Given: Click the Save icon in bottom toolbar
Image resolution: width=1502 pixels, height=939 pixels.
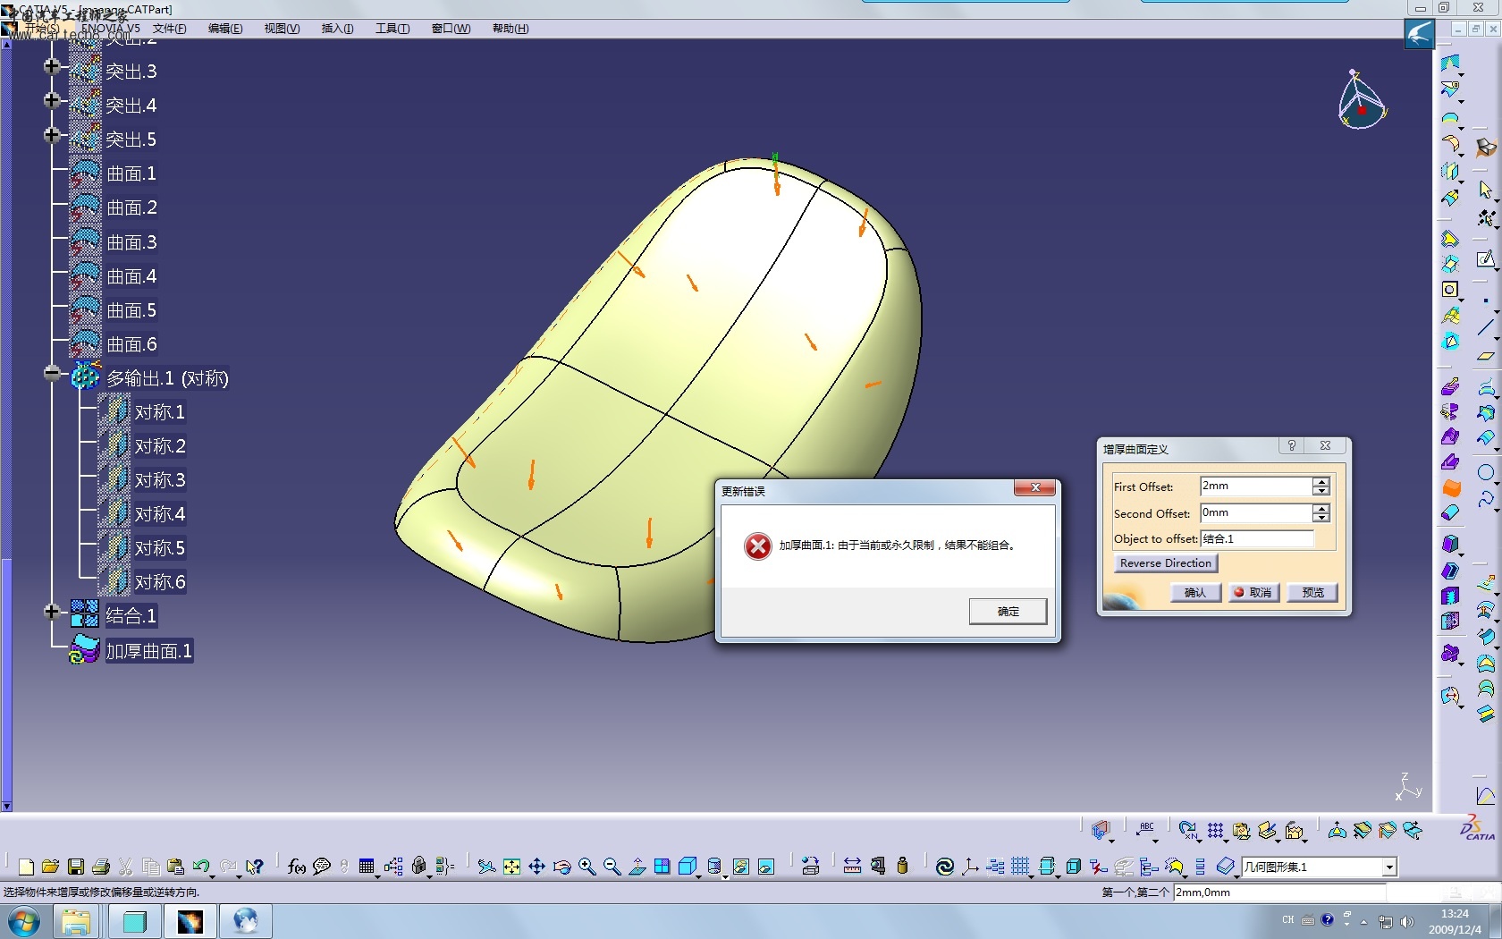Looking at the screenshot, I should pyautogui.click(x=76, y=867).
